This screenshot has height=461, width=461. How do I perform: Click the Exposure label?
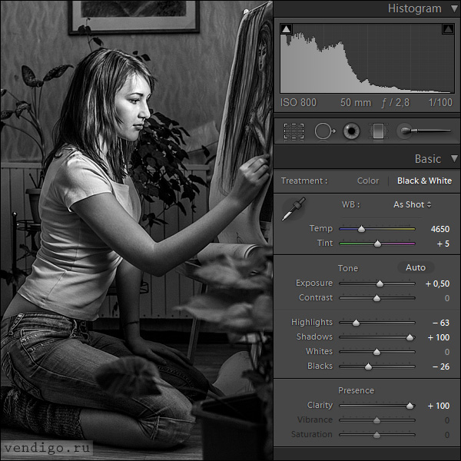(314, 283)
